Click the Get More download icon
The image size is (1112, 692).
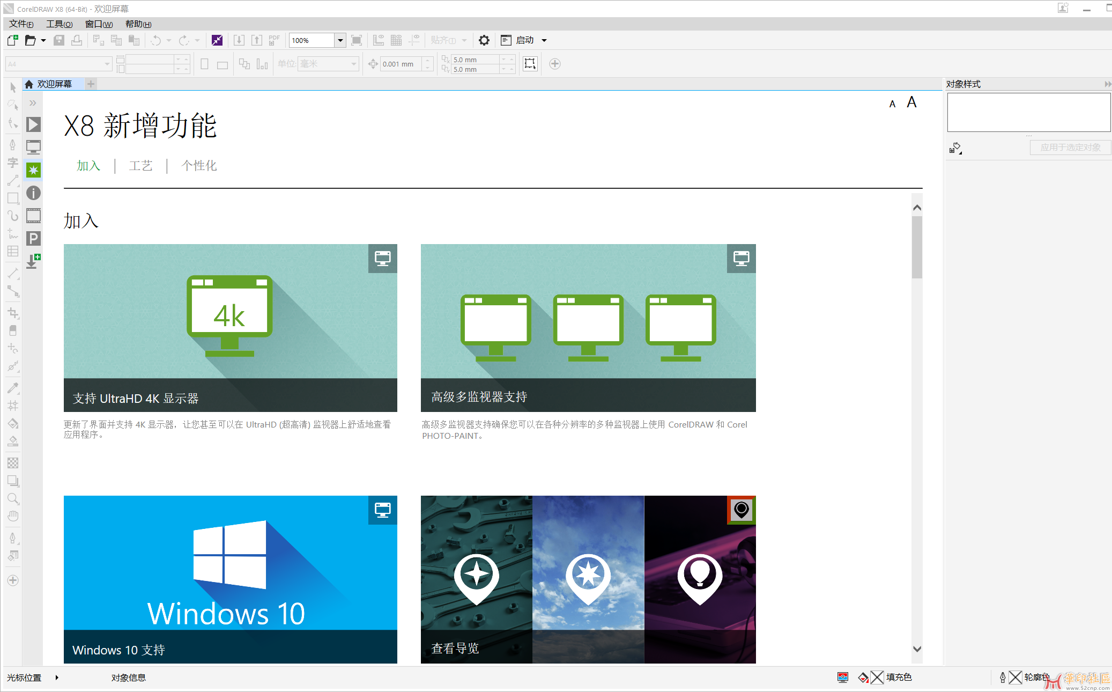34,261
